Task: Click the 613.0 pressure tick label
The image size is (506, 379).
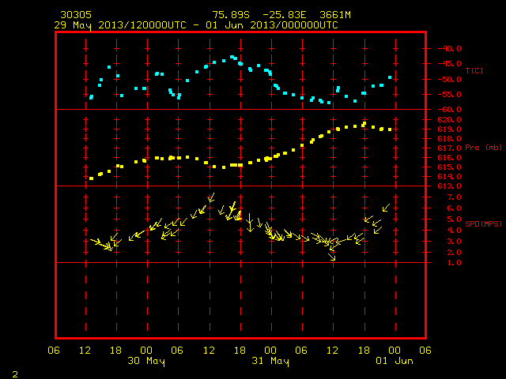Action: pos(449,186)
